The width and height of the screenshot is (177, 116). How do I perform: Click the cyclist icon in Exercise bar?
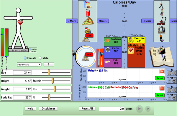(x=131, y=40)
